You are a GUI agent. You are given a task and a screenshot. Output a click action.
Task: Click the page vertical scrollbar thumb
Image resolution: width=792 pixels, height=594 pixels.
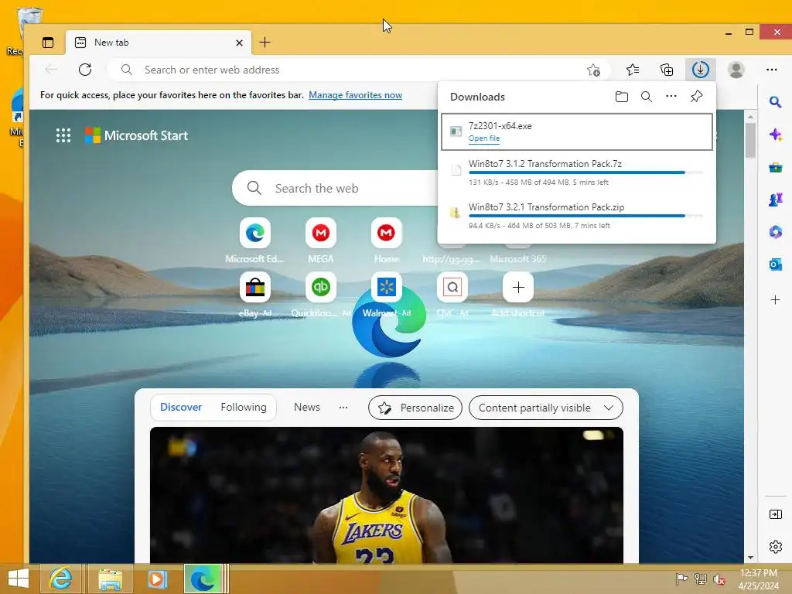coord(750,139)
